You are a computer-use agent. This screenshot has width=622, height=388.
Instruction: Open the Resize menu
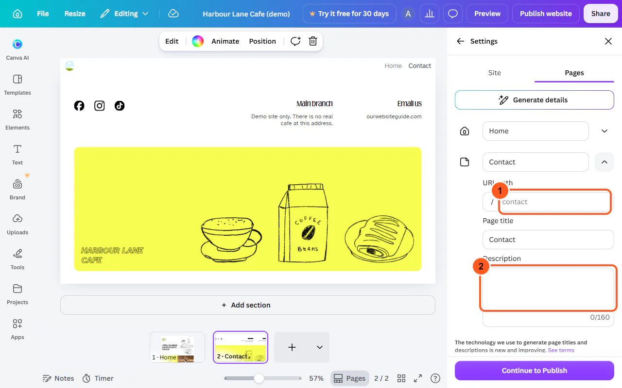click(75, 14)
